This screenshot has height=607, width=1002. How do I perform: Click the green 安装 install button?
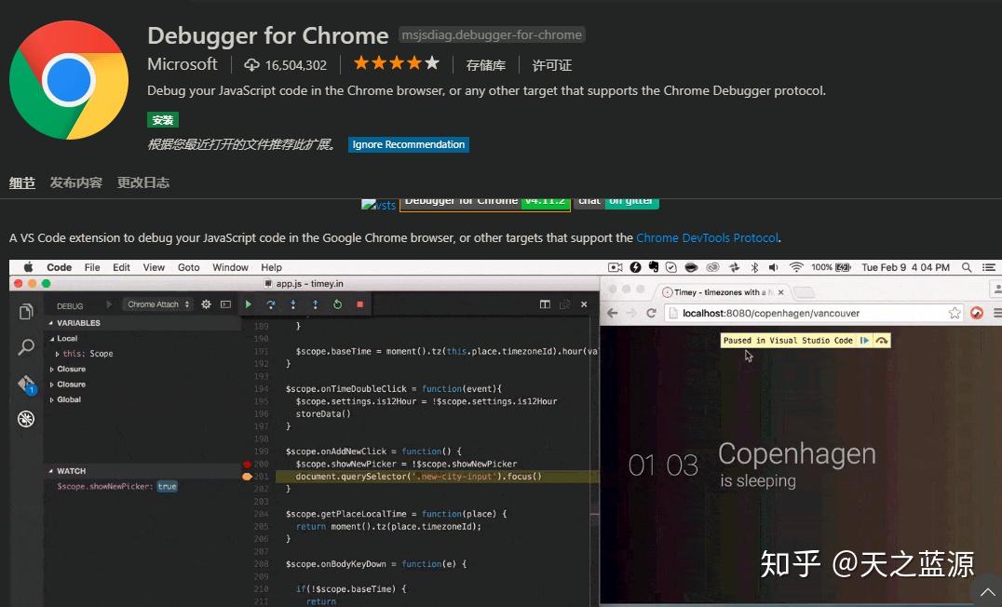pyautogui.click(x=162, y=119)
